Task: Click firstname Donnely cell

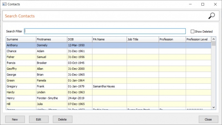Action: 52,45
